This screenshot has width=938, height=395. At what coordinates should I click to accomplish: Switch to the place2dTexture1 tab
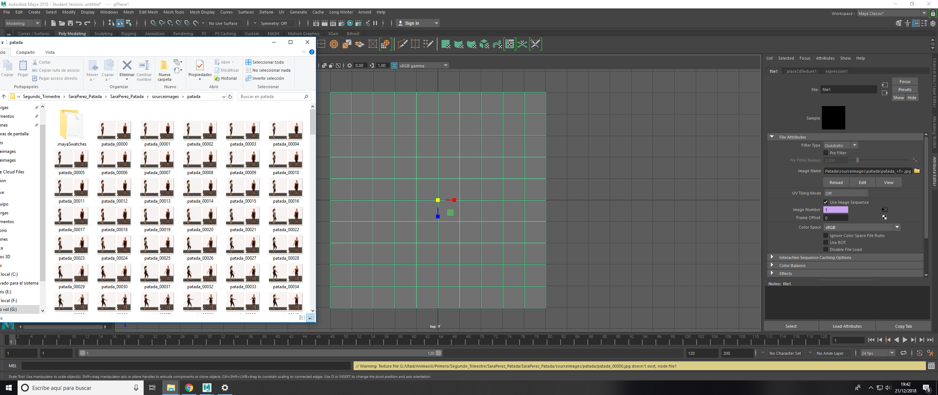(802, 71)
